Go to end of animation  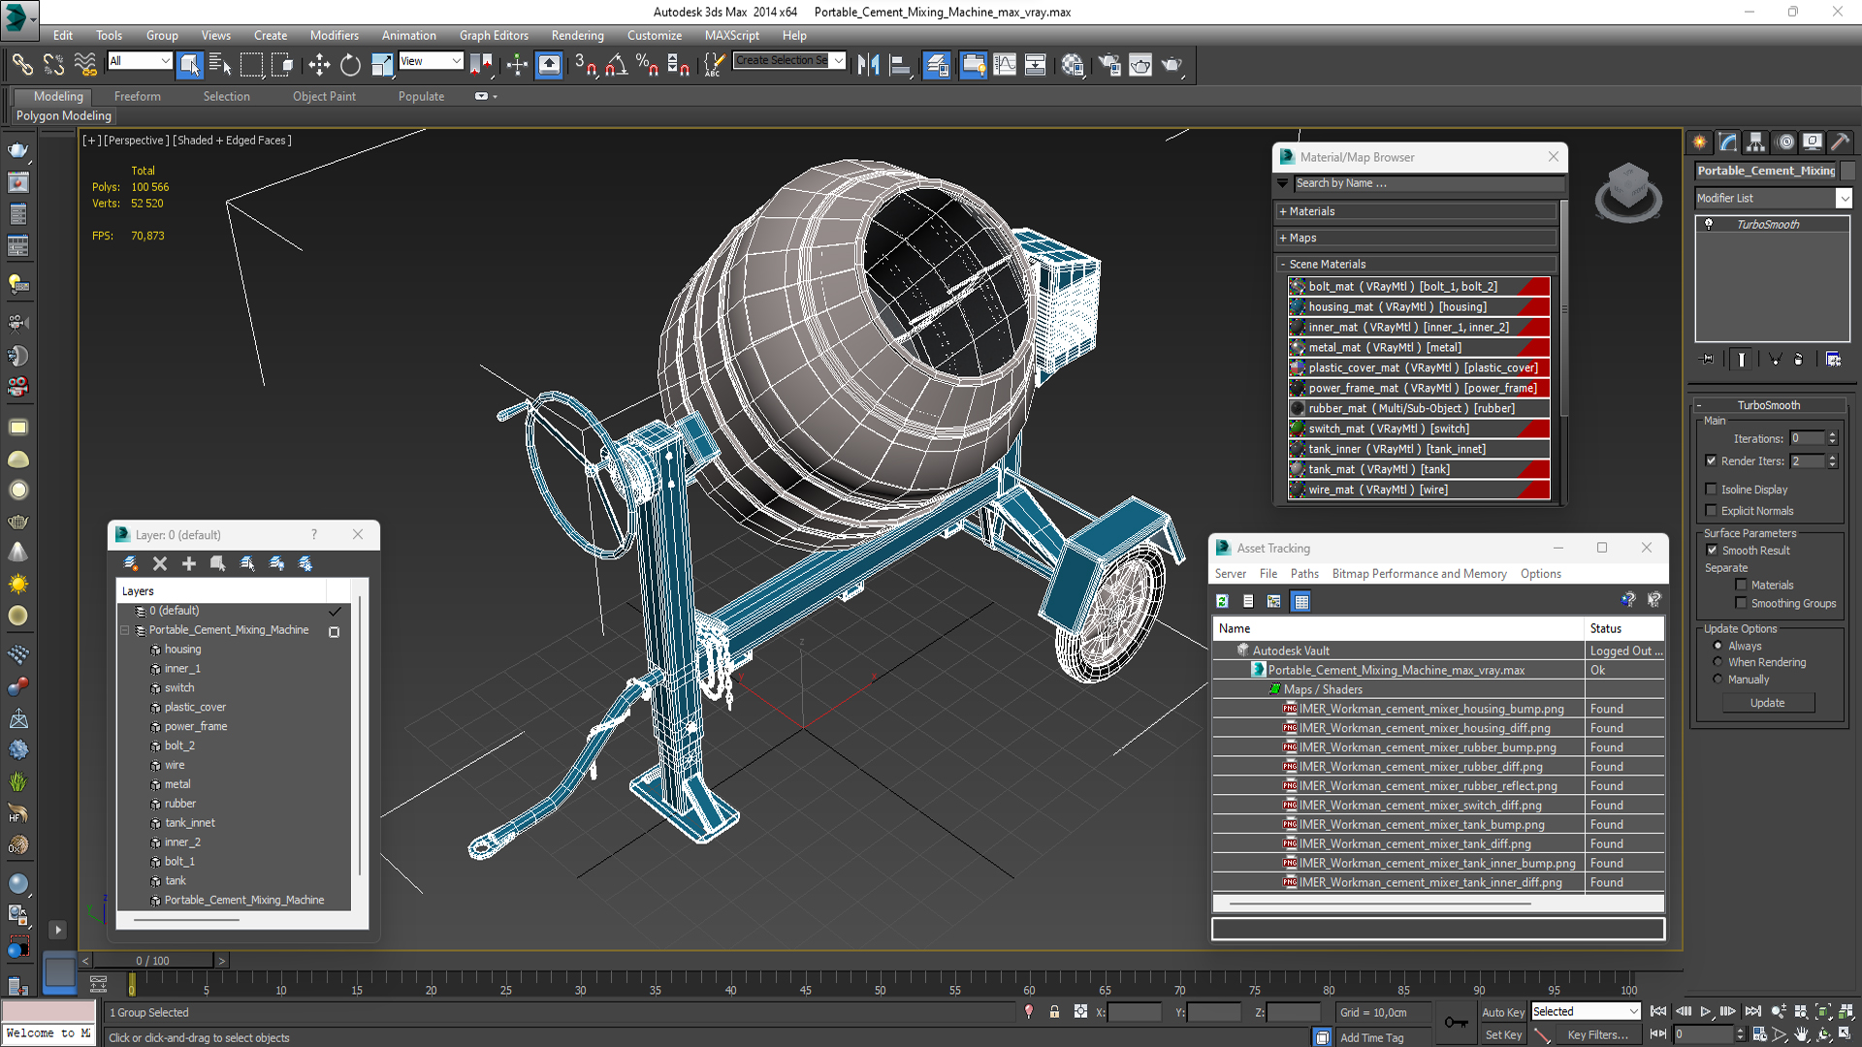1753,1011
